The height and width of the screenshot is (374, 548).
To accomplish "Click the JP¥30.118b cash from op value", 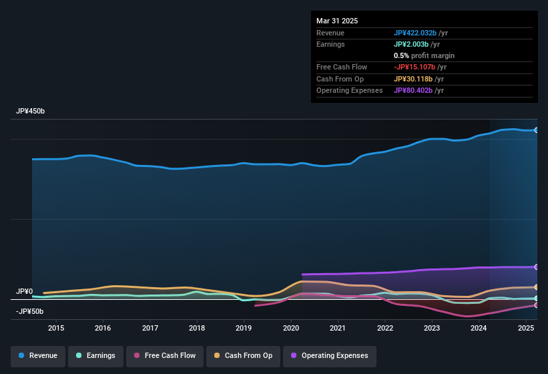I will click(x=413, y=79).
